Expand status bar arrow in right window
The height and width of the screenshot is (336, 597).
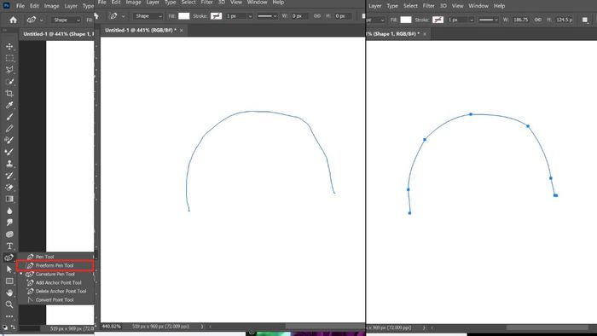424,327
